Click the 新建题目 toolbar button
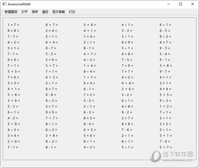199x168 pixels. pos(11,12)
